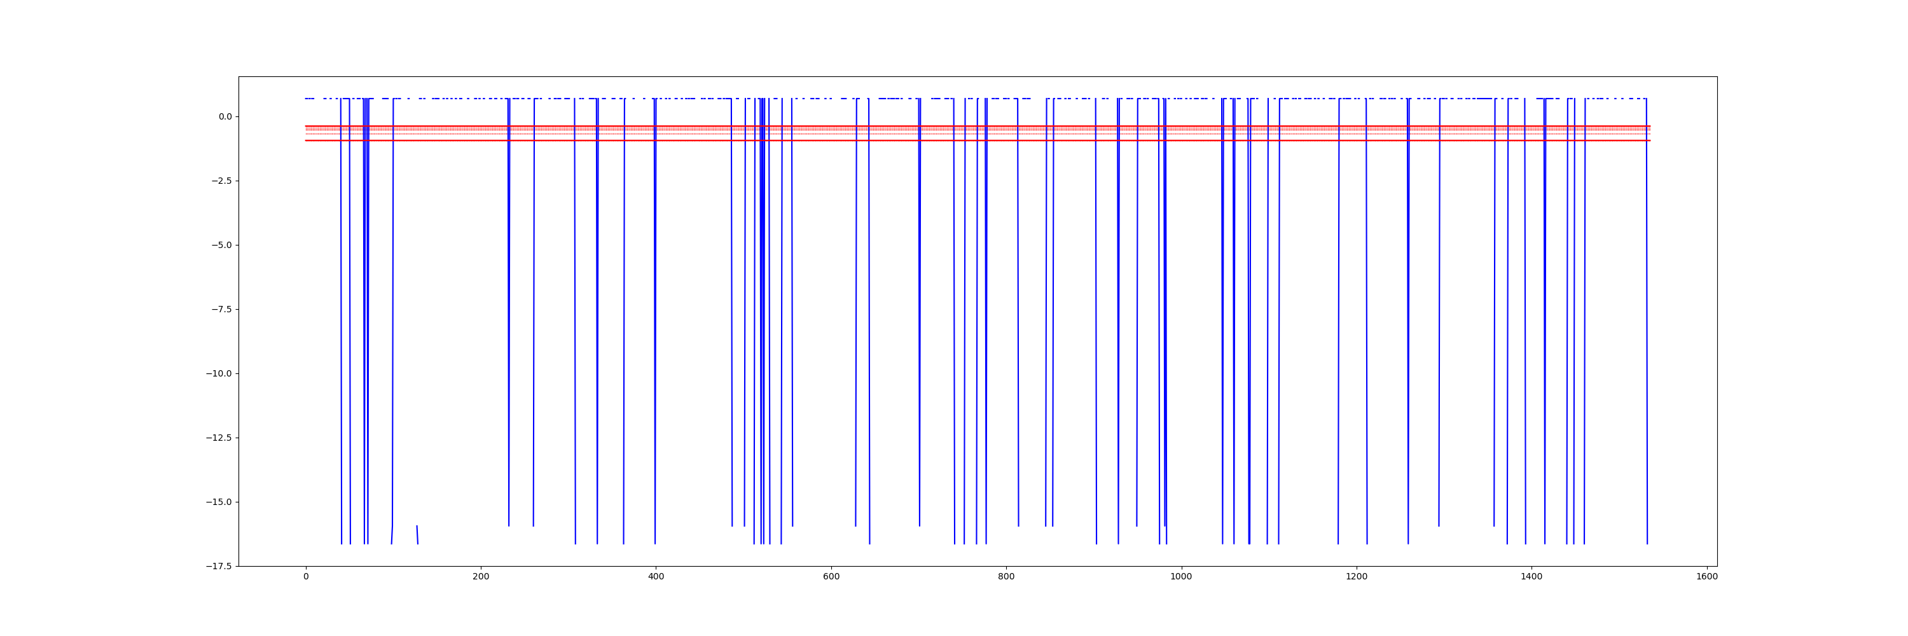This screenshot has height=636, width=1908.
Task: Click the x-axis tick label 1000
Action: coord(1182,577)
